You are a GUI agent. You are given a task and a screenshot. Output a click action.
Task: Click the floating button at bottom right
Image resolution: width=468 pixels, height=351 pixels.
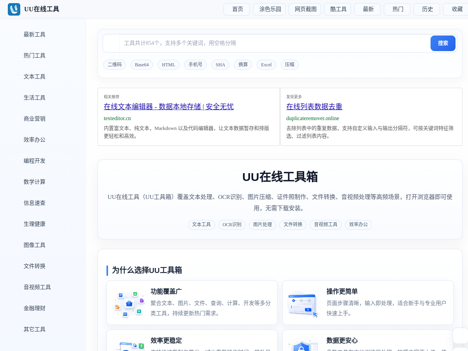pos(460,336)
